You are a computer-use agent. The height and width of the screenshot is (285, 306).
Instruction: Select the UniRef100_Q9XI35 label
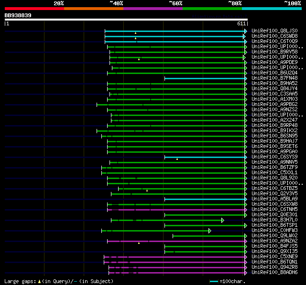pyautogui.click(x=274, y=252)
